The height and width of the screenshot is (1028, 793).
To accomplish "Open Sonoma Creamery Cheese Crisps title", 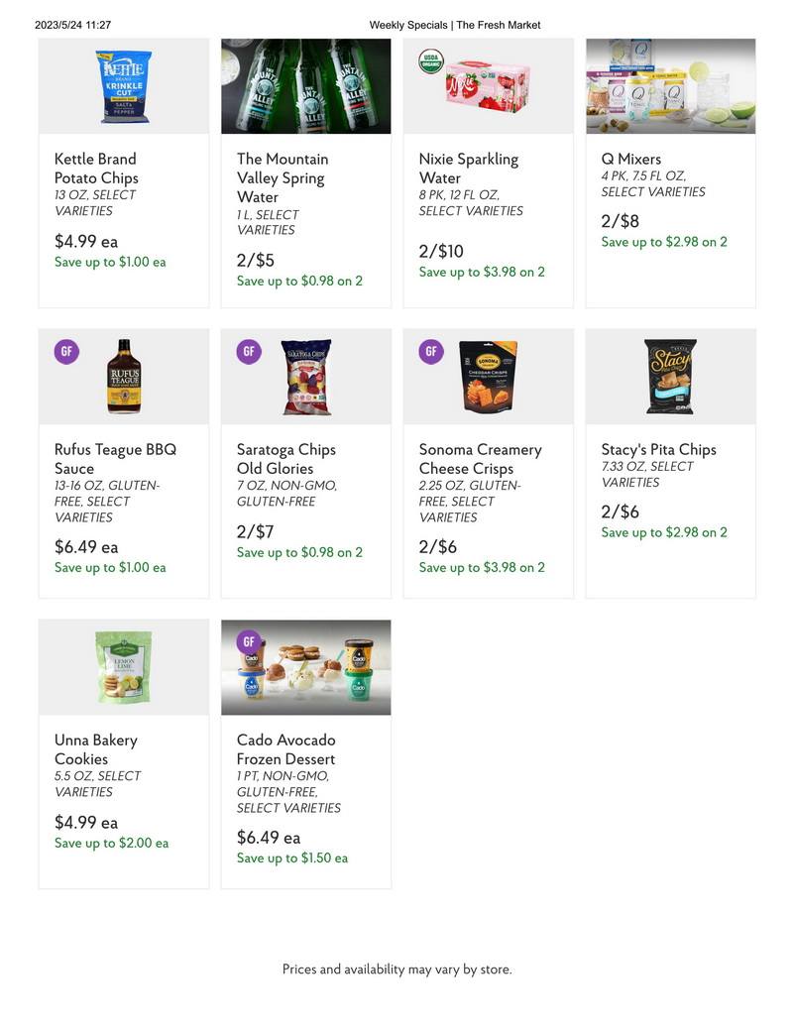I will [x=481, y=459].
